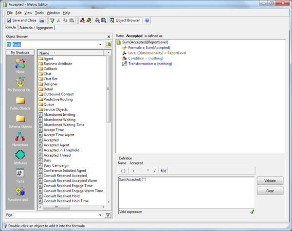Select the Hierarchies shortcut icon
The width and height of the screenshot is (292, 231).
pos(20,138)
